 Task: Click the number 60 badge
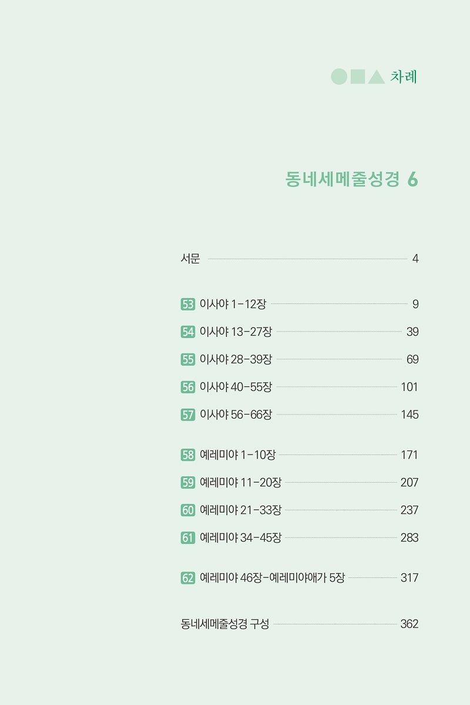coord(188,510)
